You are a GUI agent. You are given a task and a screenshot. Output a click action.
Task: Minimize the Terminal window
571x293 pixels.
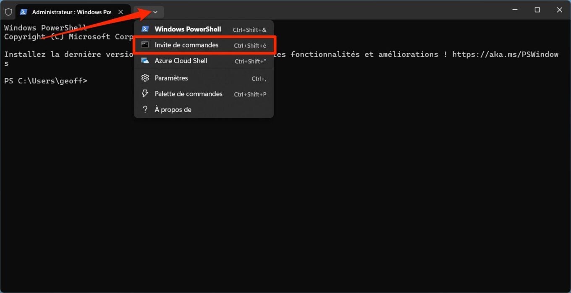click(x=515, y=10)
